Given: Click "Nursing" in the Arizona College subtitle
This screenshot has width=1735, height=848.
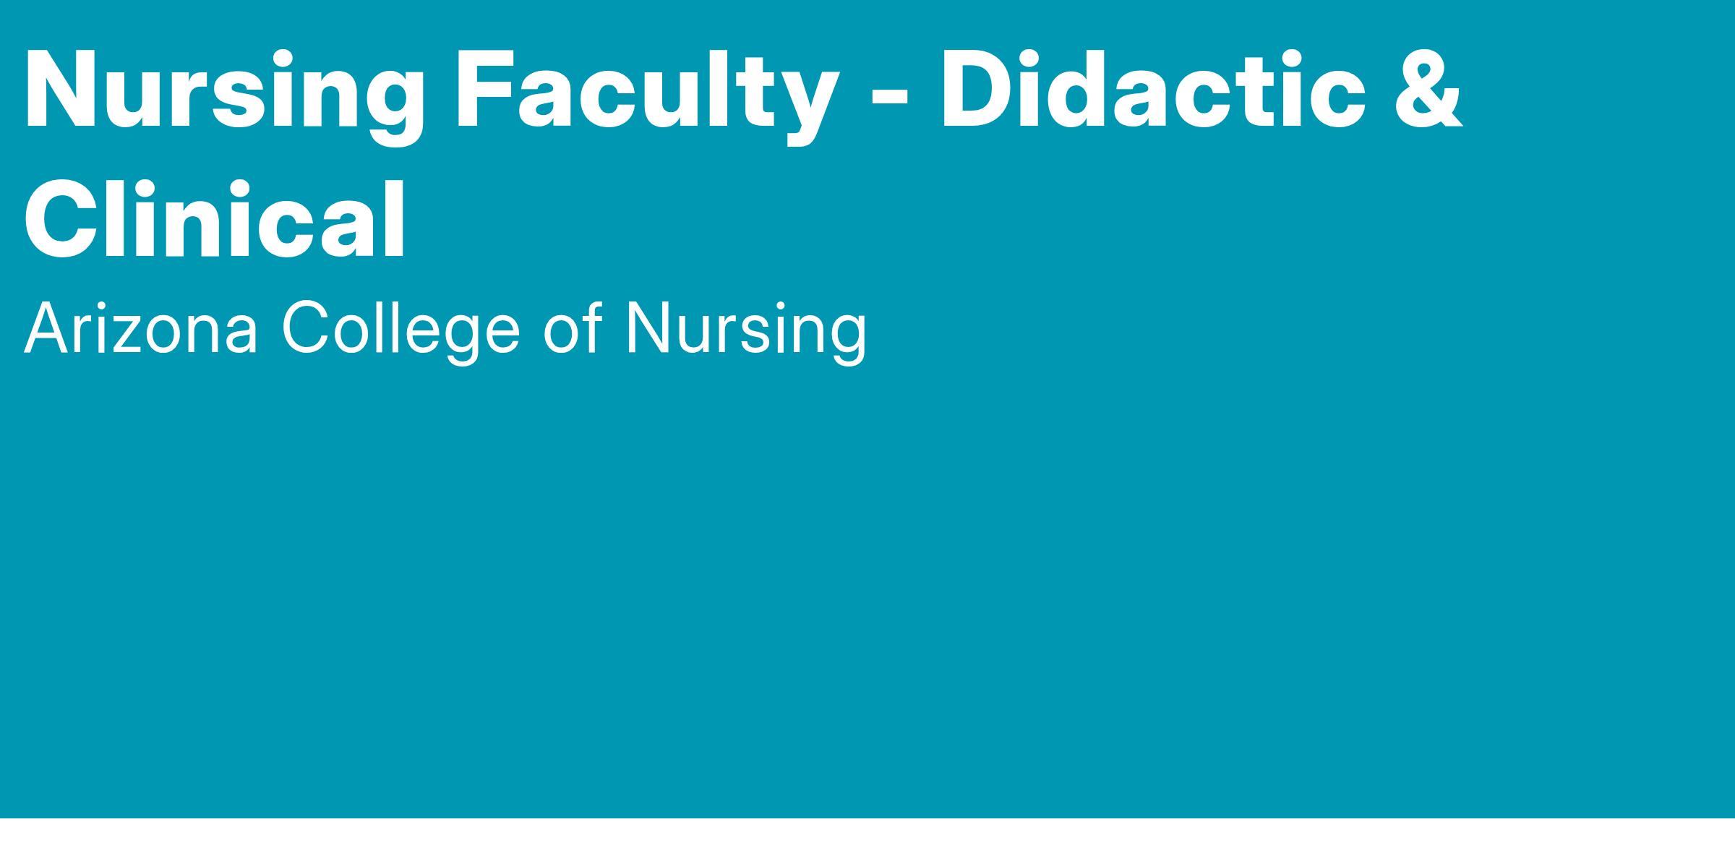Looking at the screenshot, I should point(745,329).
